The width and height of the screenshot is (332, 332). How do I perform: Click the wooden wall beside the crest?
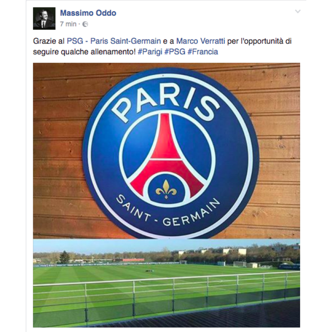[58, 148]
